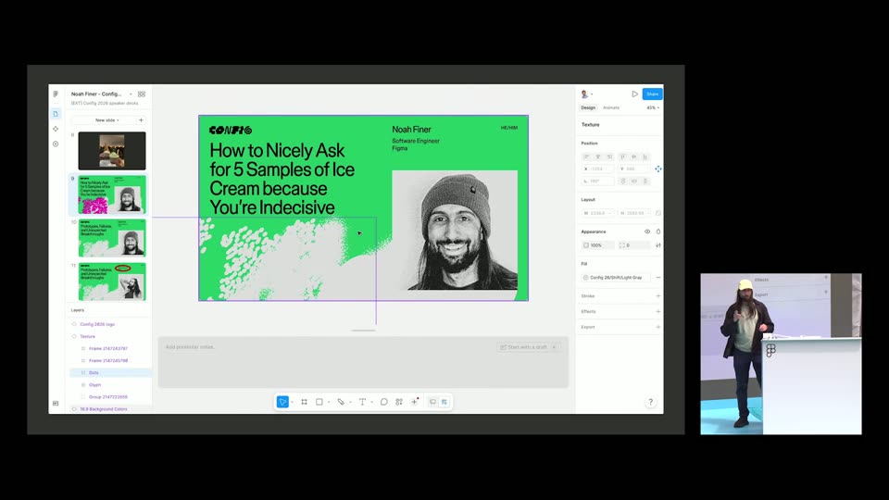Open Move tool options arrow

[292, 403]
